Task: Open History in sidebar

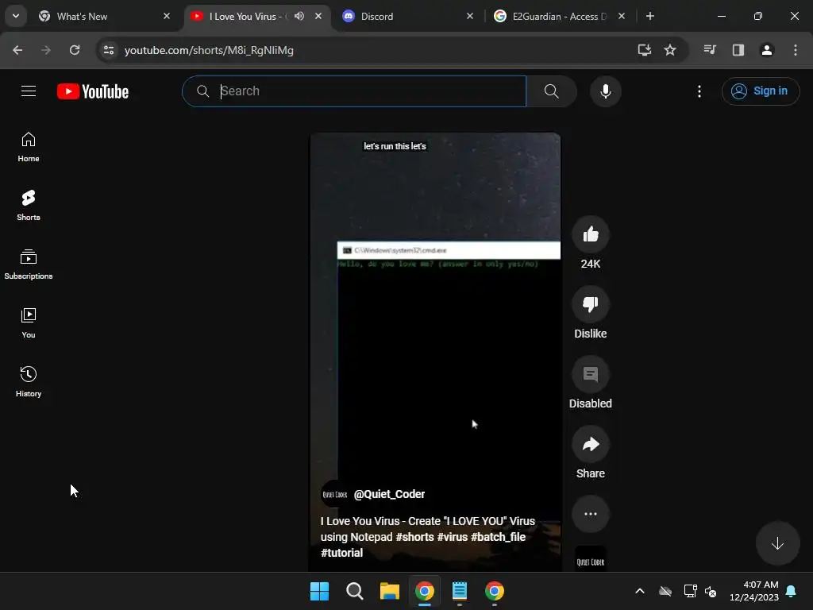Action: [x=29, y=382]
